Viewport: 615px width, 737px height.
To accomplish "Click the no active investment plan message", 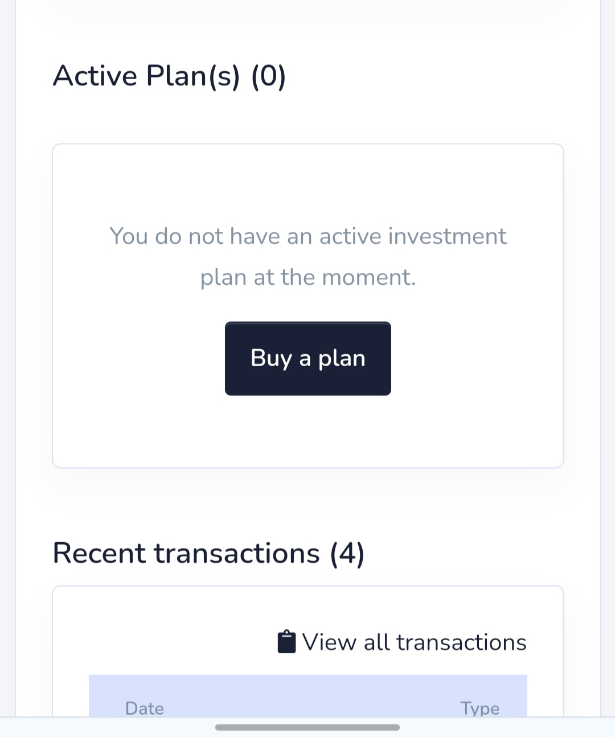I will tap(307, 256).
